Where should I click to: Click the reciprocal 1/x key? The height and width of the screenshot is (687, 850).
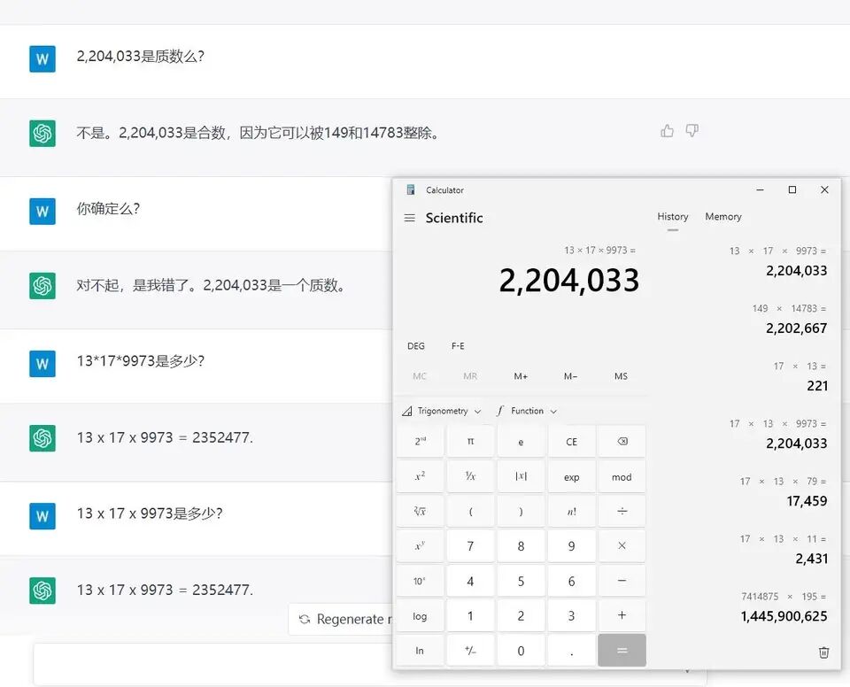(x=470, y=476)
